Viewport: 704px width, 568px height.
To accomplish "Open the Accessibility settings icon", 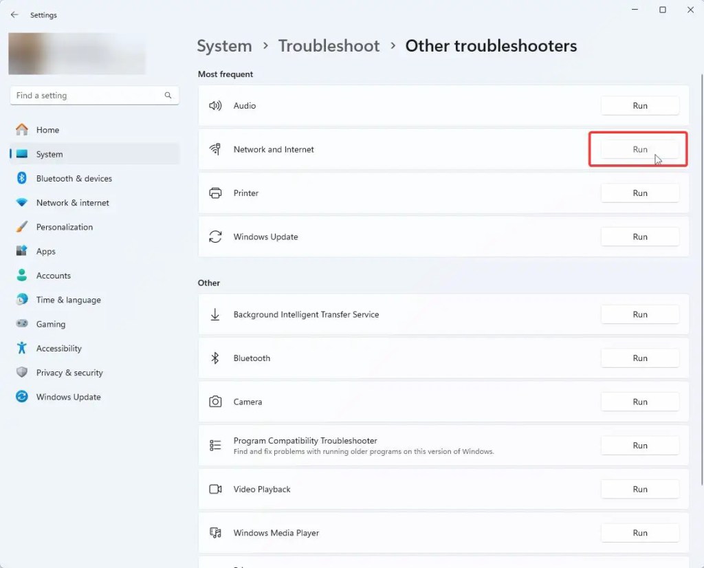I will (22, 349).
